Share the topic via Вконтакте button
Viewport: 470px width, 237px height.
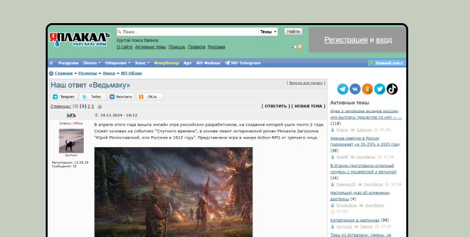pos(121,97)
